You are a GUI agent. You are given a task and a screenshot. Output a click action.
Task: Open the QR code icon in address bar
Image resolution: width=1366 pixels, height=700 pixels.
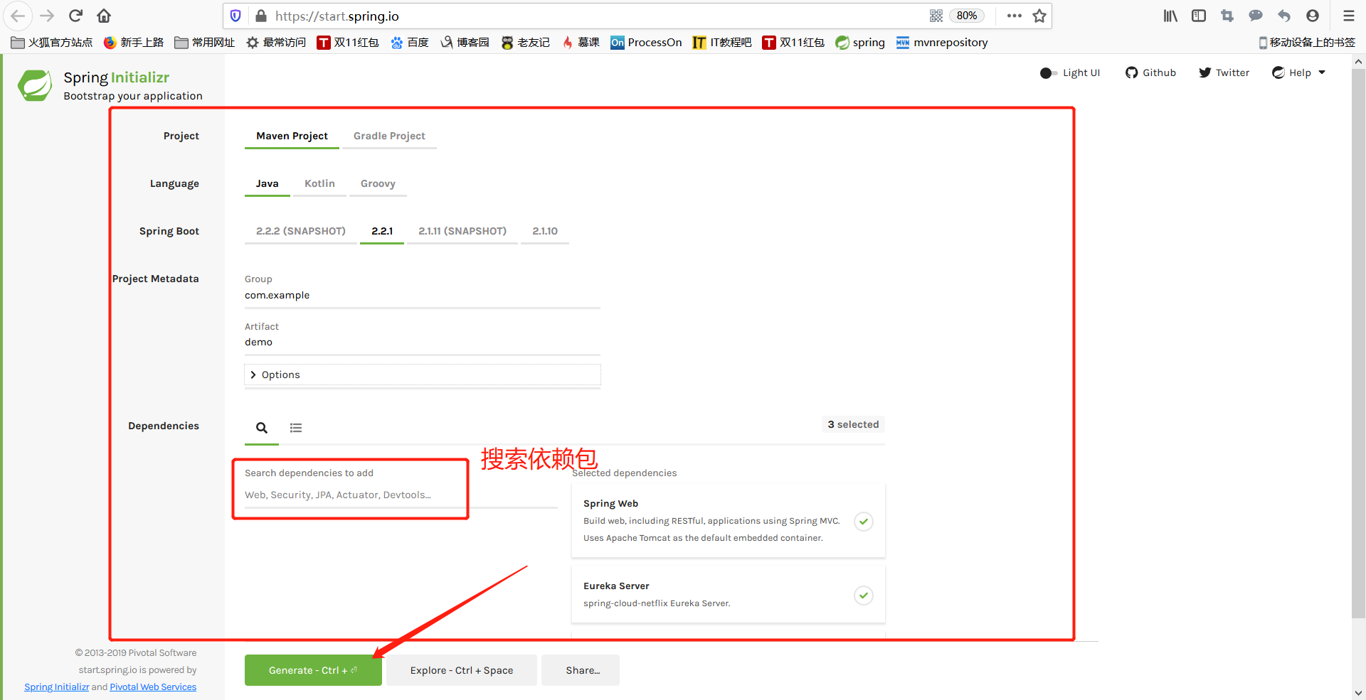(936, 16)
